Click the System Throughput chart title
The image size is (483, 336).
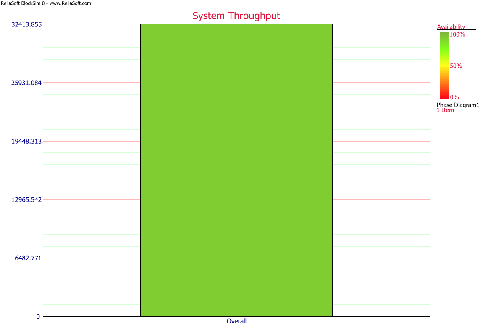(x=236, y=16)
